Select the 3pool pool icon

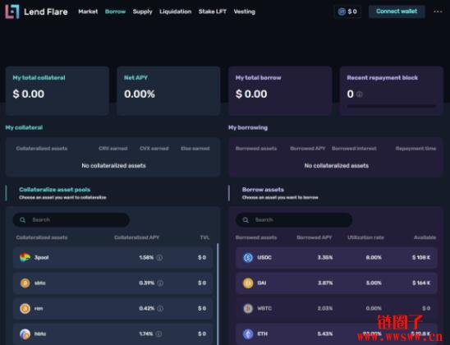click(x=25, y=257)
